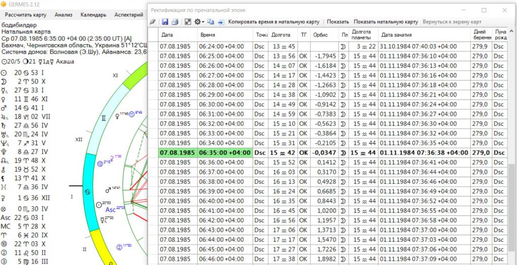
Task: Open the 'Рассчитать карту' menu
Action: tap(26, 15)
